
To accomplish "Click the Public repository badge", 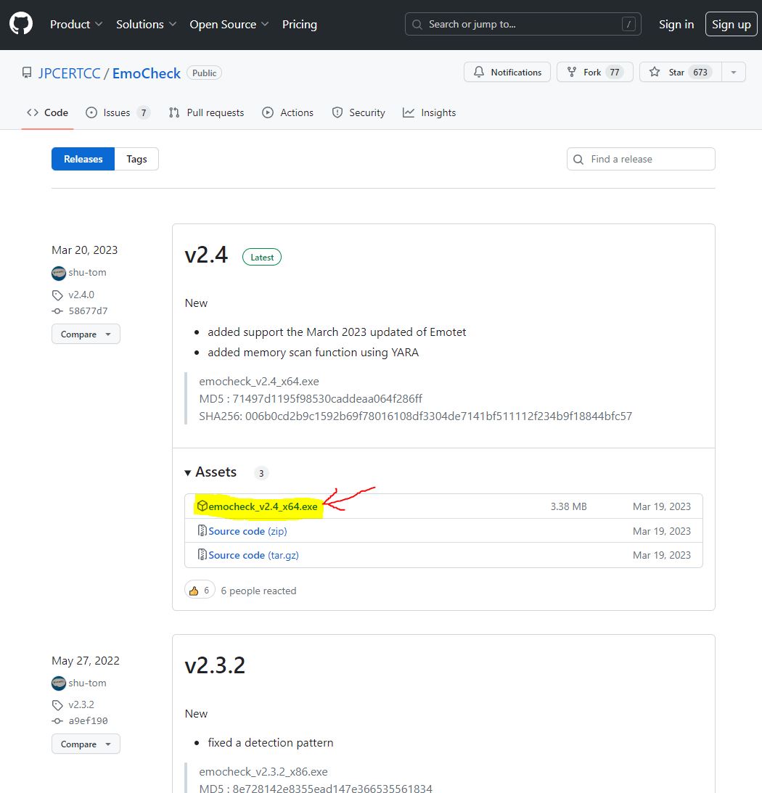I will pos(205,73).
